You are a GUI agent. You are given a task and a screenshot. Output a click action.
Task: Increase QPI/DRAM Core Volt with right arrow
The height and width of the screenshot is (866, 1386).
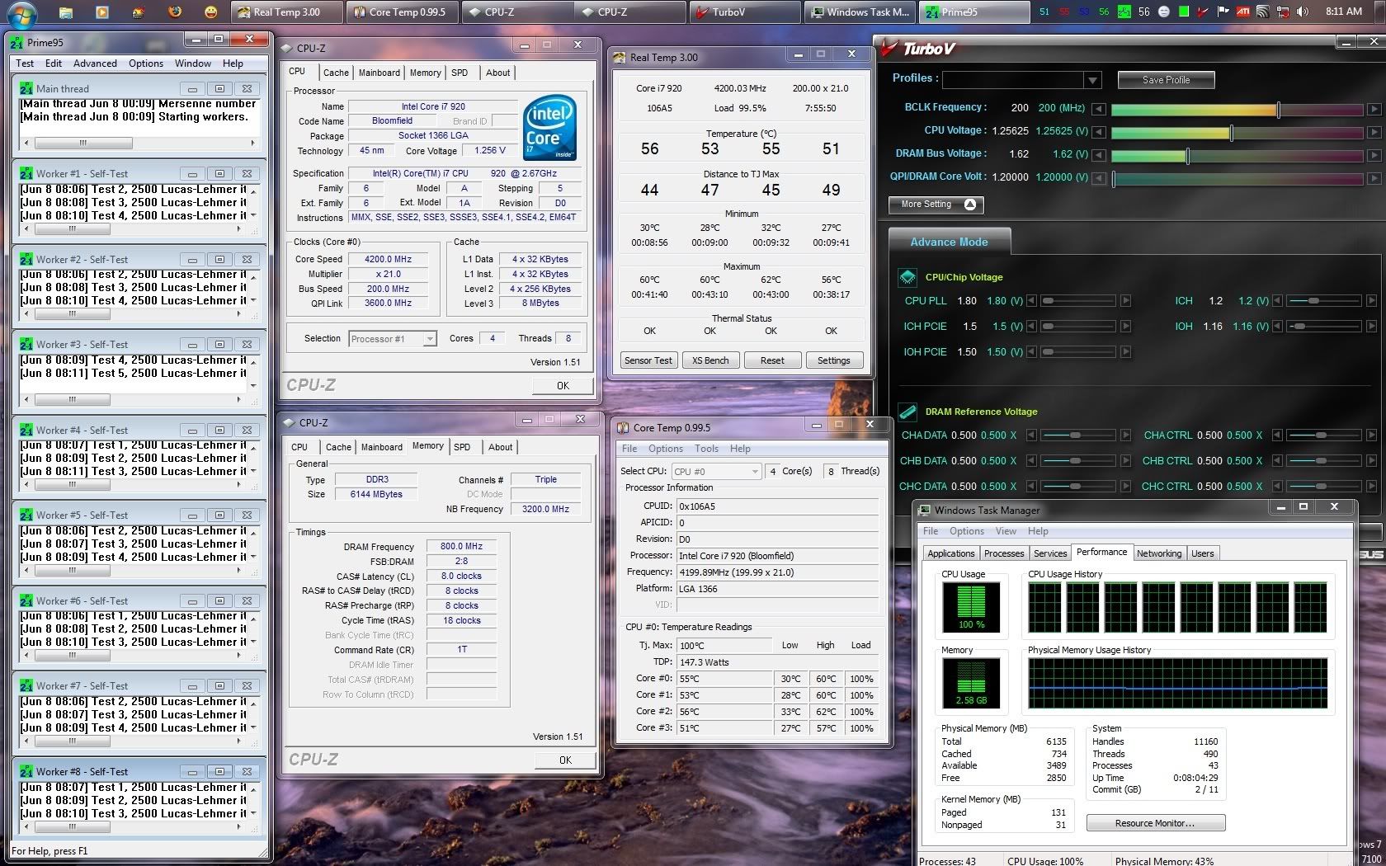[x=1374, y=178]
